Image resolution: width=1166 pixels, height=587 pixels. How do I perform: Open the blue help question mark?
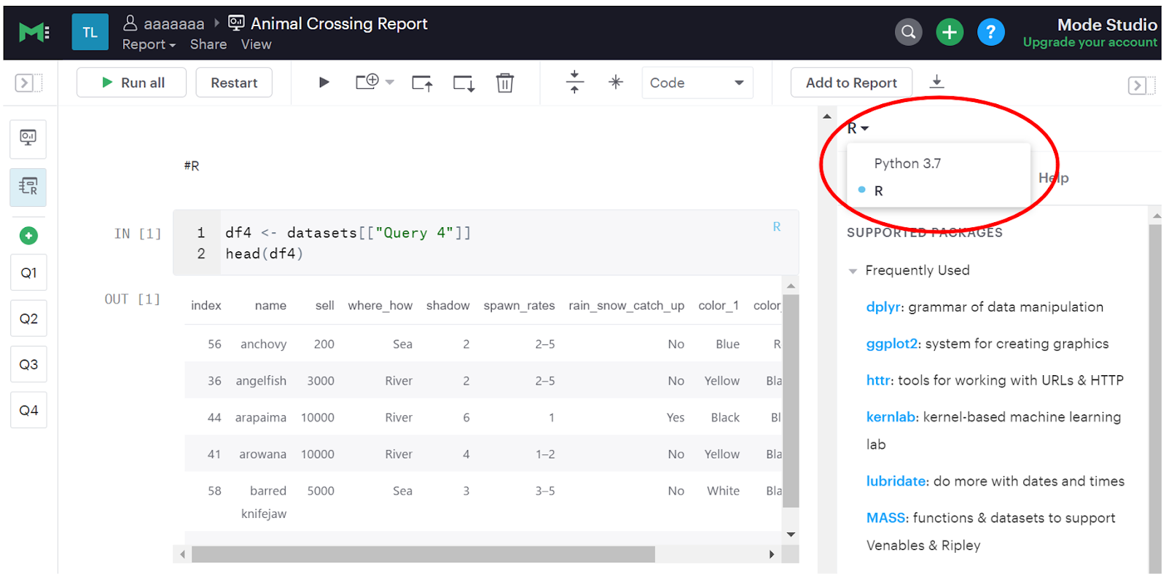tap(990, 32)
